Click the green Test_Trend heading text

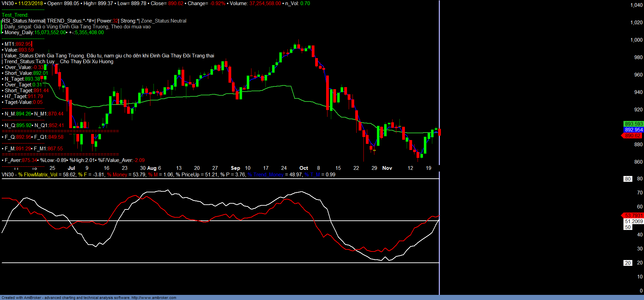point(15,15)
